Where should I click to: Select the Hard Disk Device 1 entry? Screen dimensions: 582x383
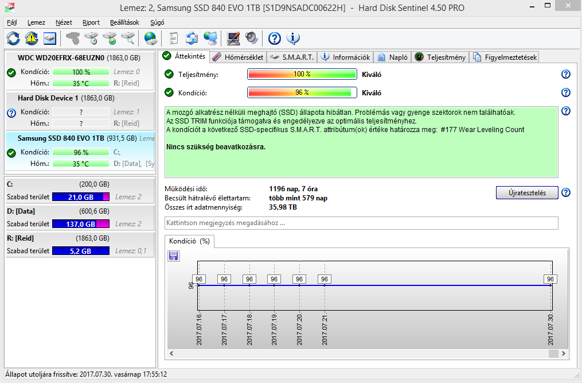(x=80, y=111)
